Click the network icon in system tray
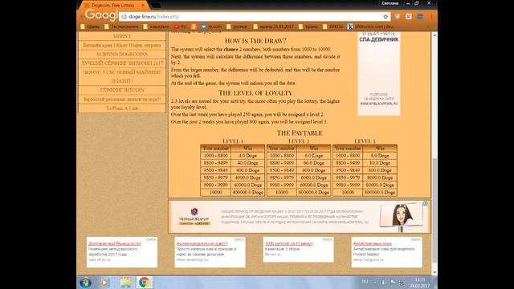The width and height of the screenshot is (514, 289). point(401,282)
